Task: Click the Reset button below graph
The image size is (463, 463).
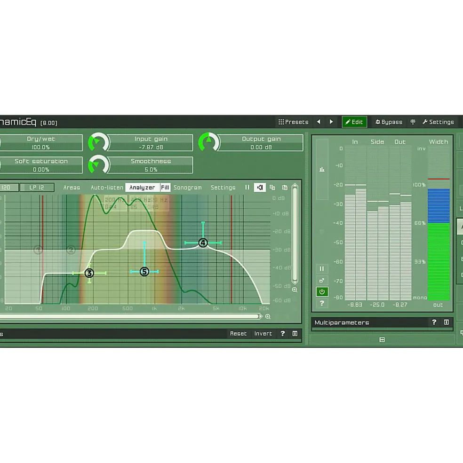Action: click(238, 333)
